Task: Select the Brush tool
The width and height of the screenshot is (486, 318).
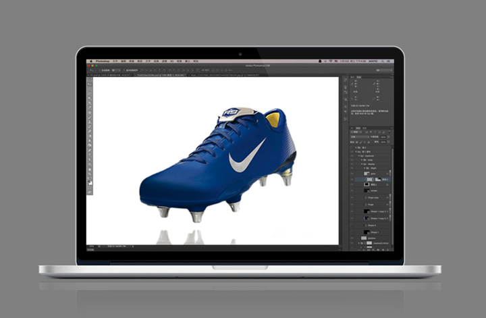Action: pos(90,117)
